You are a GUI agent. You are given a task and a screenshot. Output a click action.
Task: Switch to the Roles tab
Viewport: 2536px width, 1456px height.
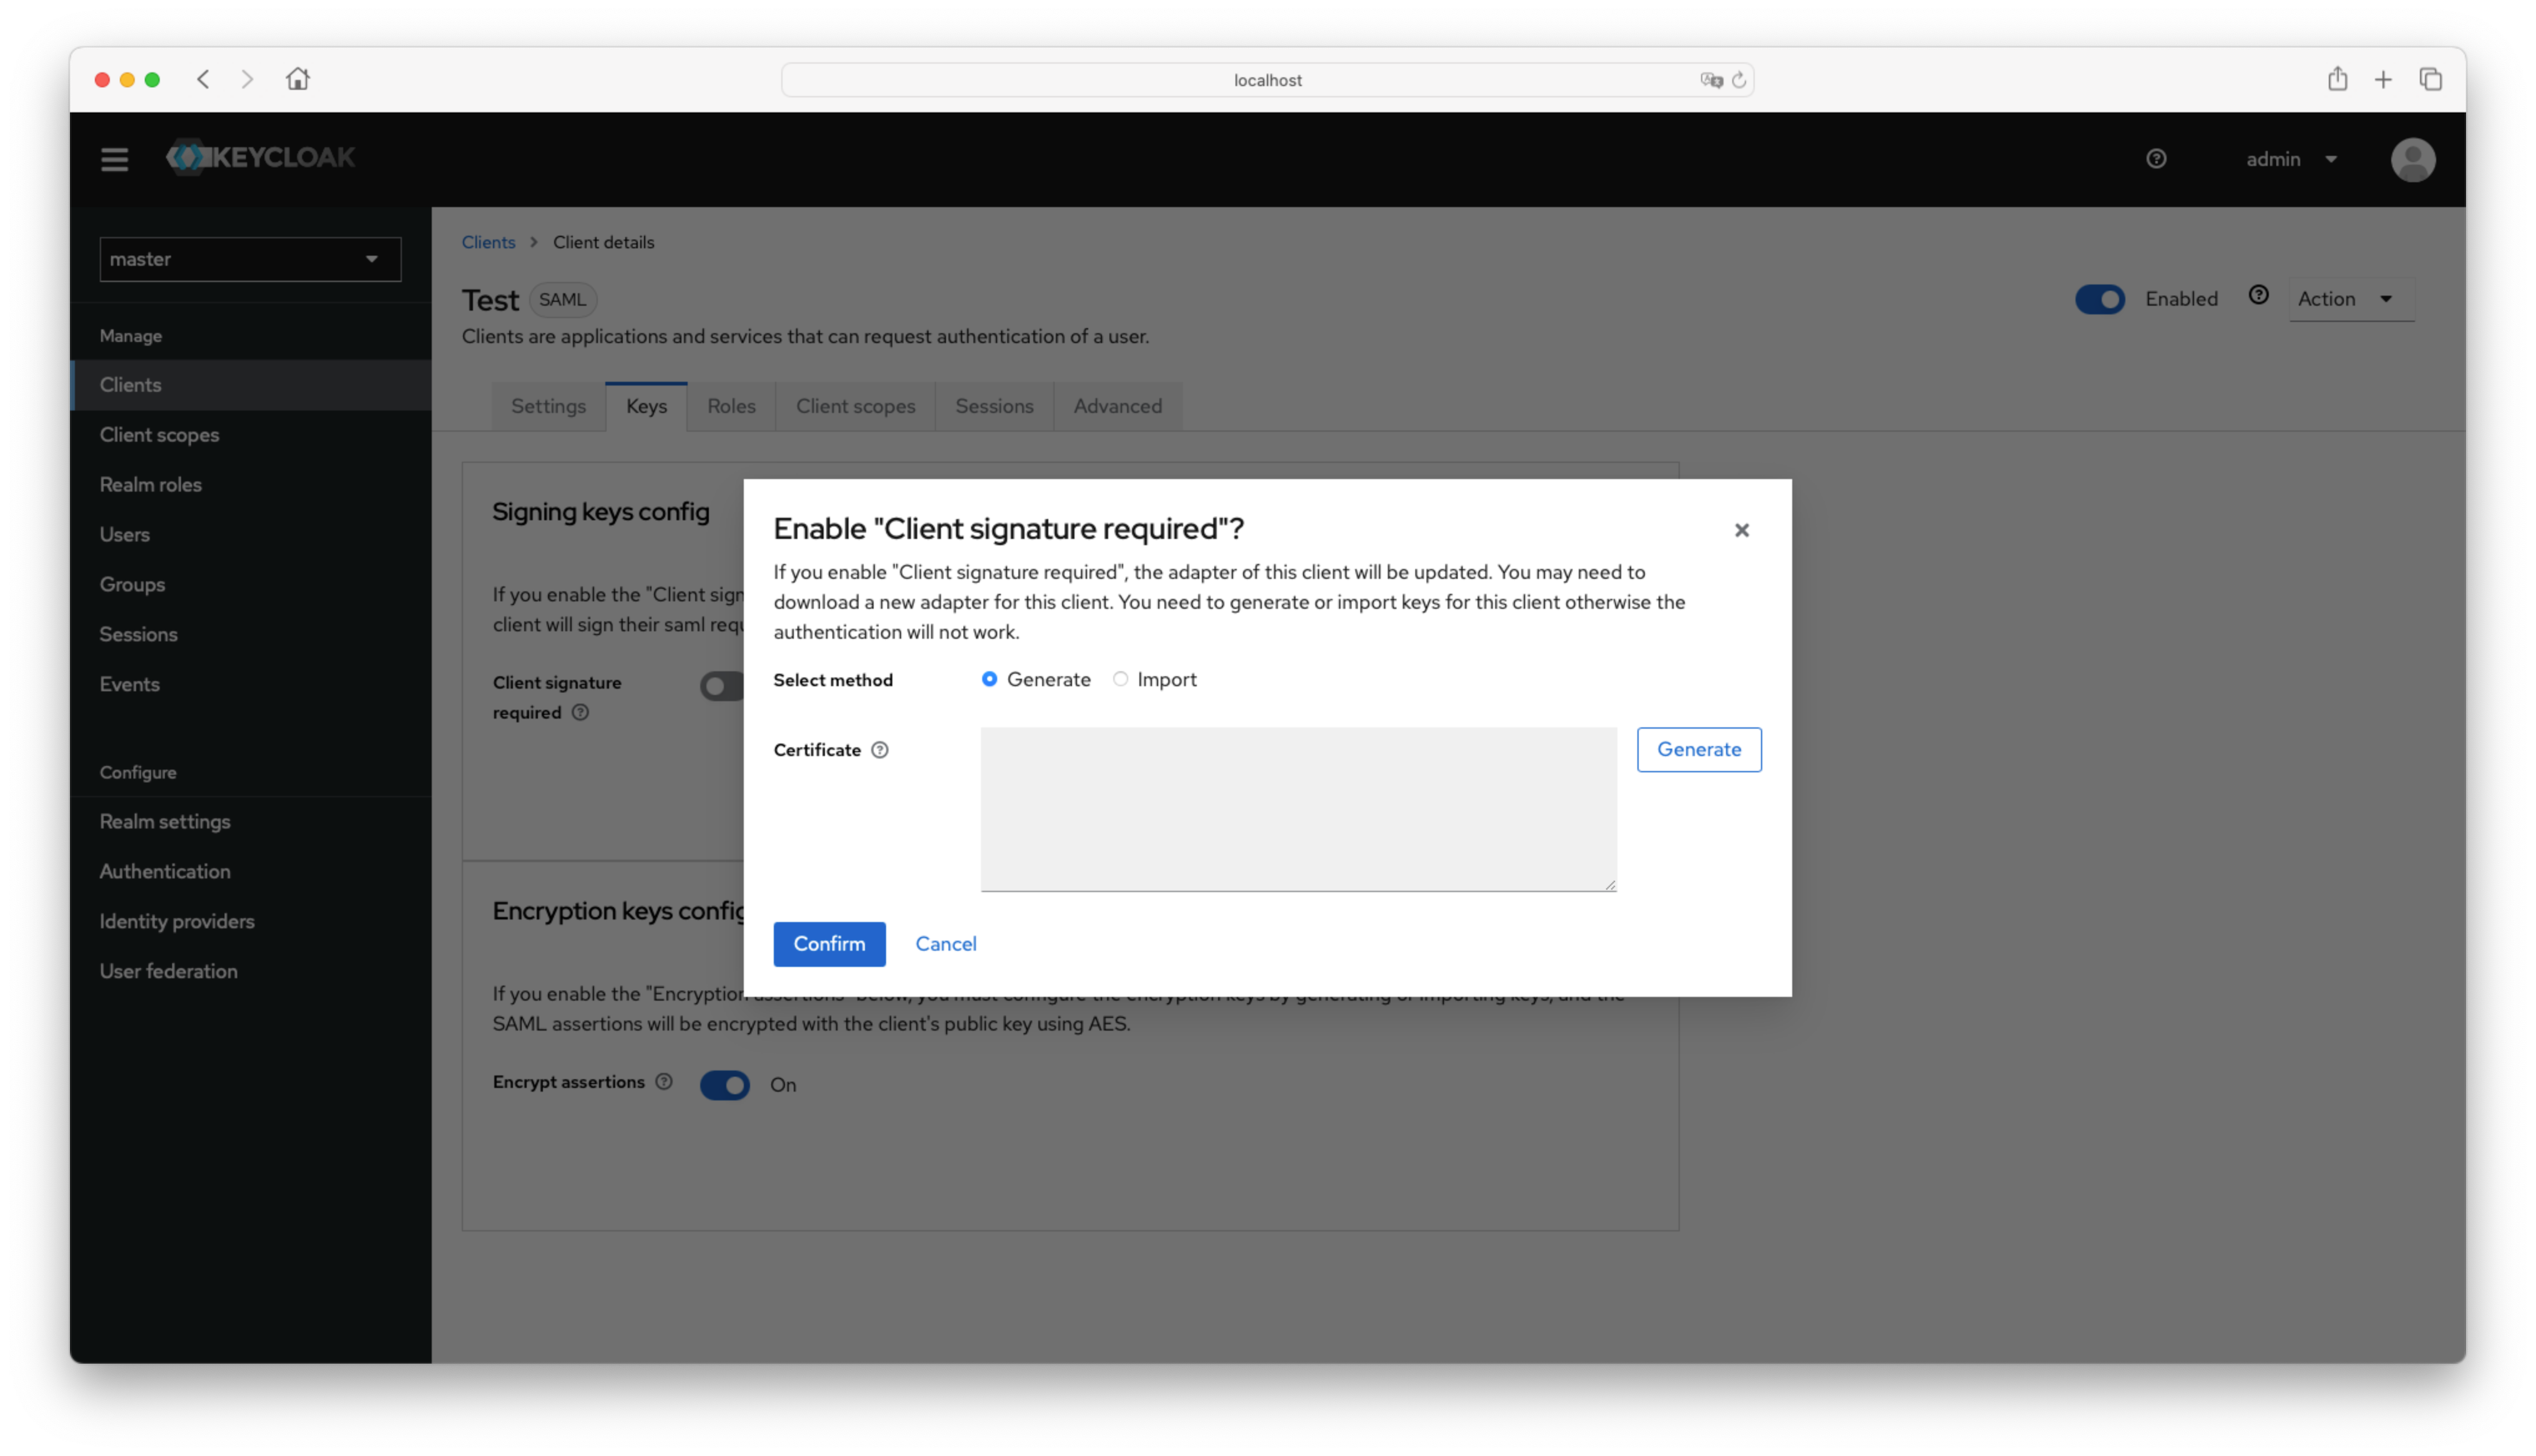coord(731,406)
